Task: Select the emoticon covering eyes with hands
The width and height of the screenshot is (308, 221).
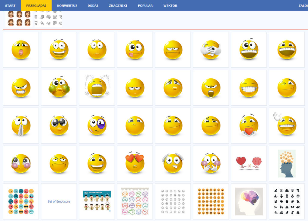Action: (x=211, y=50)
